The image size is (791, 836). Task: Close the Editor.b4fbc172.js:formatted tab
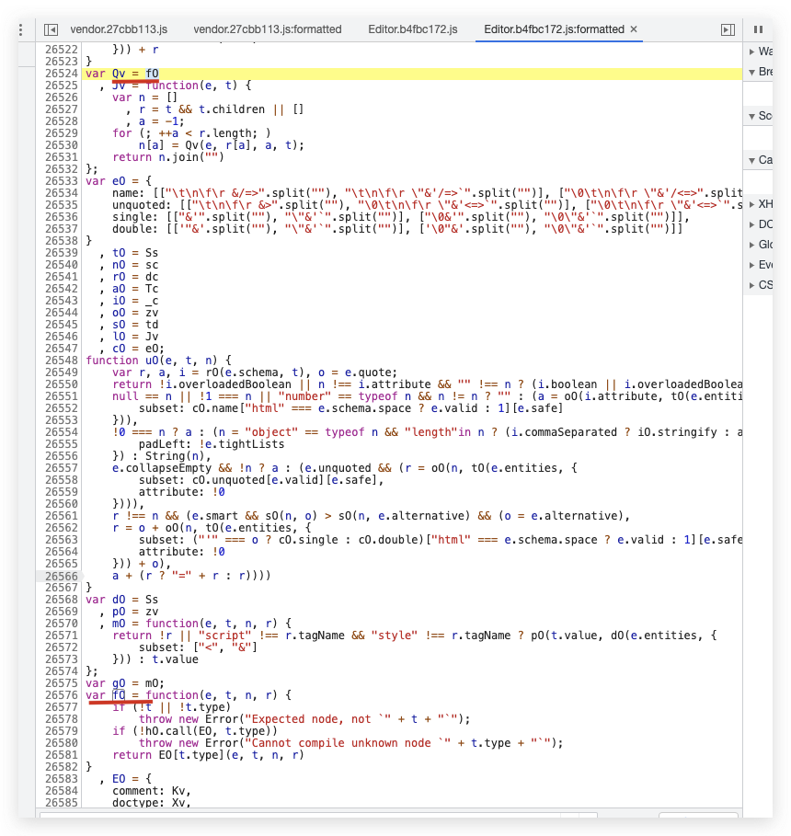(633, 29)
